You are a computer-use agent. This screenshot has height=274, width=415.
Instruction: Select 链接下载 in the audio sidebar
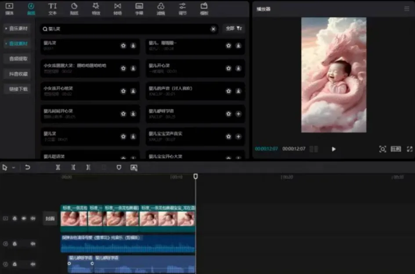[x=18, y=89]
